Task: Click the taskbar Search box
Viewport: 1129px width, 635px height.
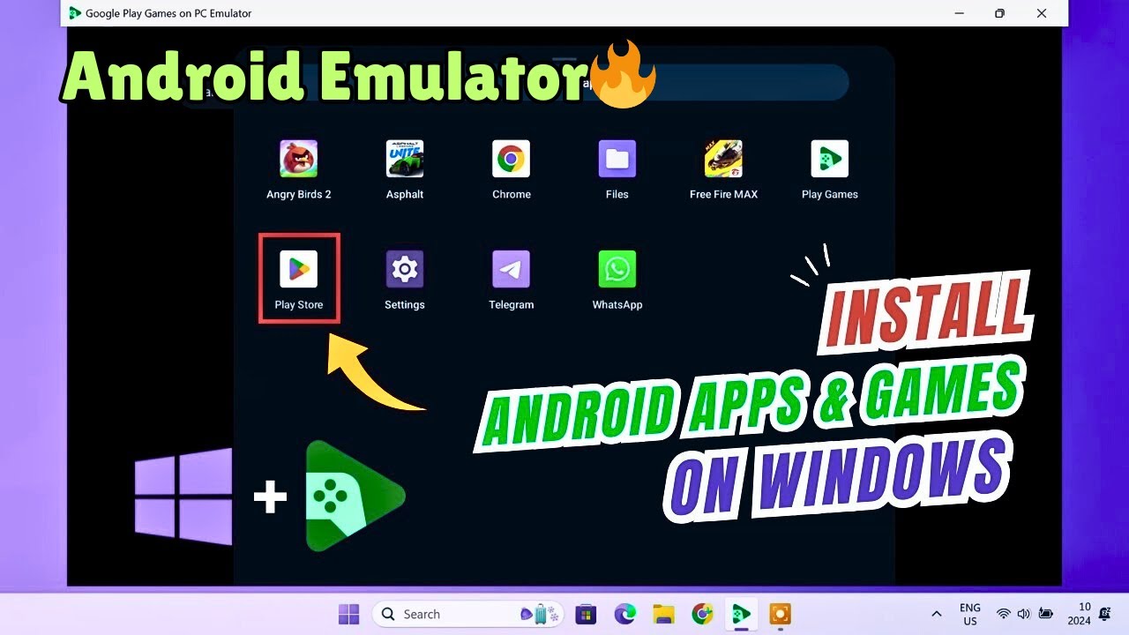Action: point(467,614)
